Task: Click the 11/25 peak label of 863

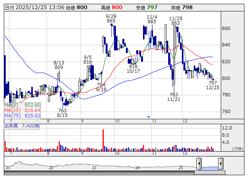Action: click(x=176, y=21)
